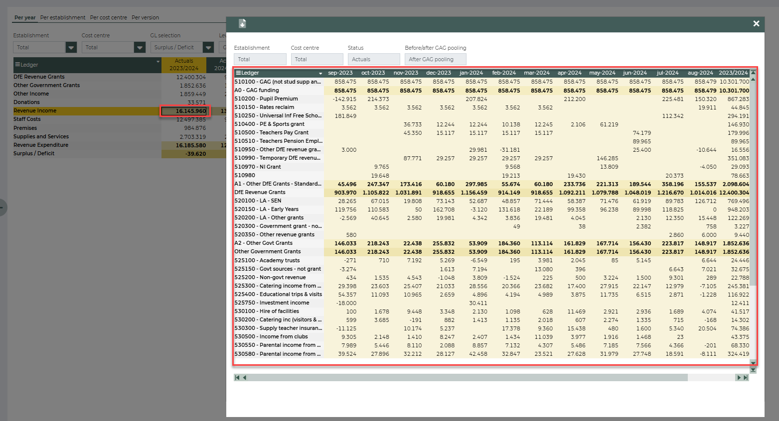Switch to the Per cost centre tab
This screenshot has height=421, width=779.
point(109,17)
